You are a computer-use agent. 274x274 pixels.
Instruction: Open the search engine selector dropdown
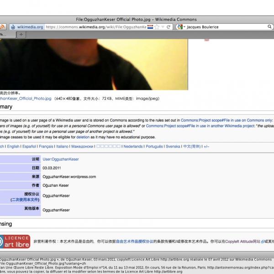(x=181, y=27)
